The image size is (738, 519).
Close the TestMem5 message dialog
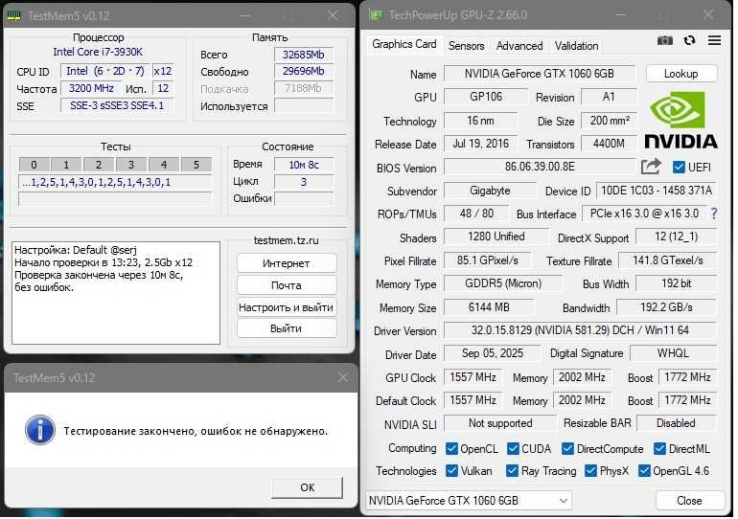click(343, 377)
